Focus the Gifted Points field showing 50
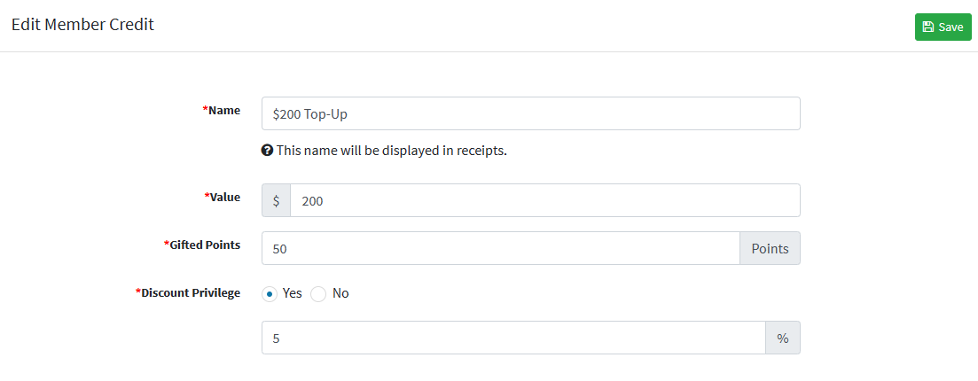The height and width of the screenshot is (381, 978). click(x=501, y=248)
